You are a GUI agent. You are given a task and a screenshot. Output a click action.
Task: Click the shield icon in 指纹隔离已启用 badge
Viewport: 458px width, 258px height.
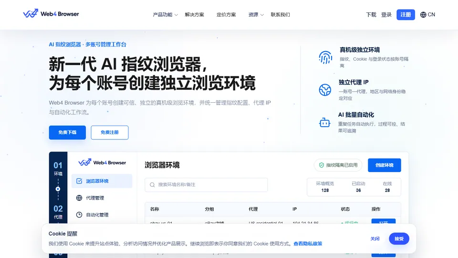coord(321,165)
